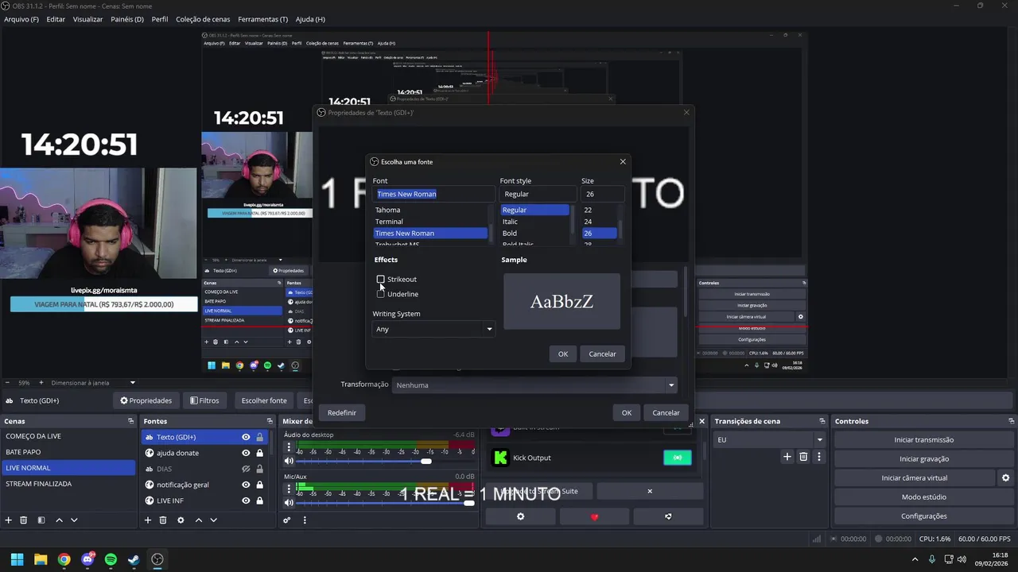This screenshot has width=1018, height=572.
Task: Open transition properties three-dot menu
Action: (x=819, y=457)
